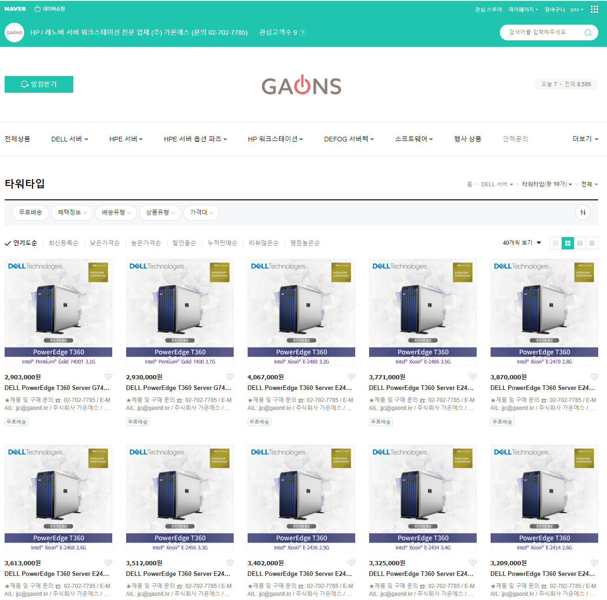Go to 전체상품 menu
607x600 pixels.
point(17,139)
